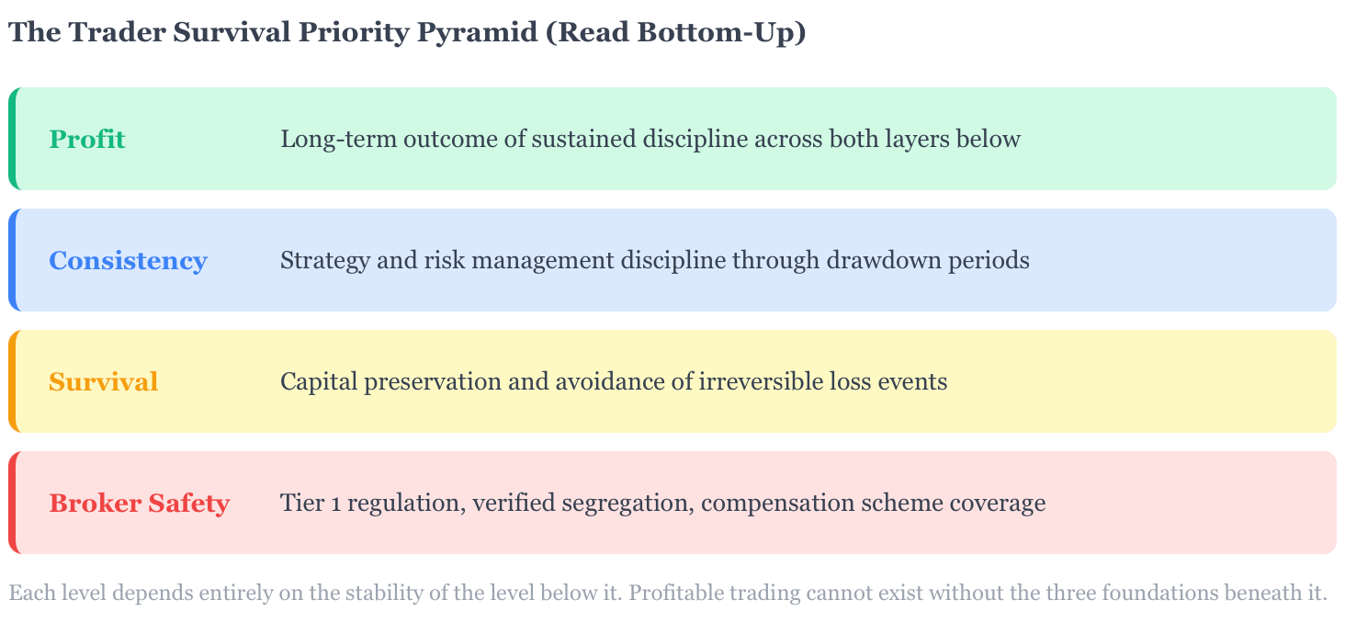
Task: Select the Broker Safety level label
Action: coord(139,504)
